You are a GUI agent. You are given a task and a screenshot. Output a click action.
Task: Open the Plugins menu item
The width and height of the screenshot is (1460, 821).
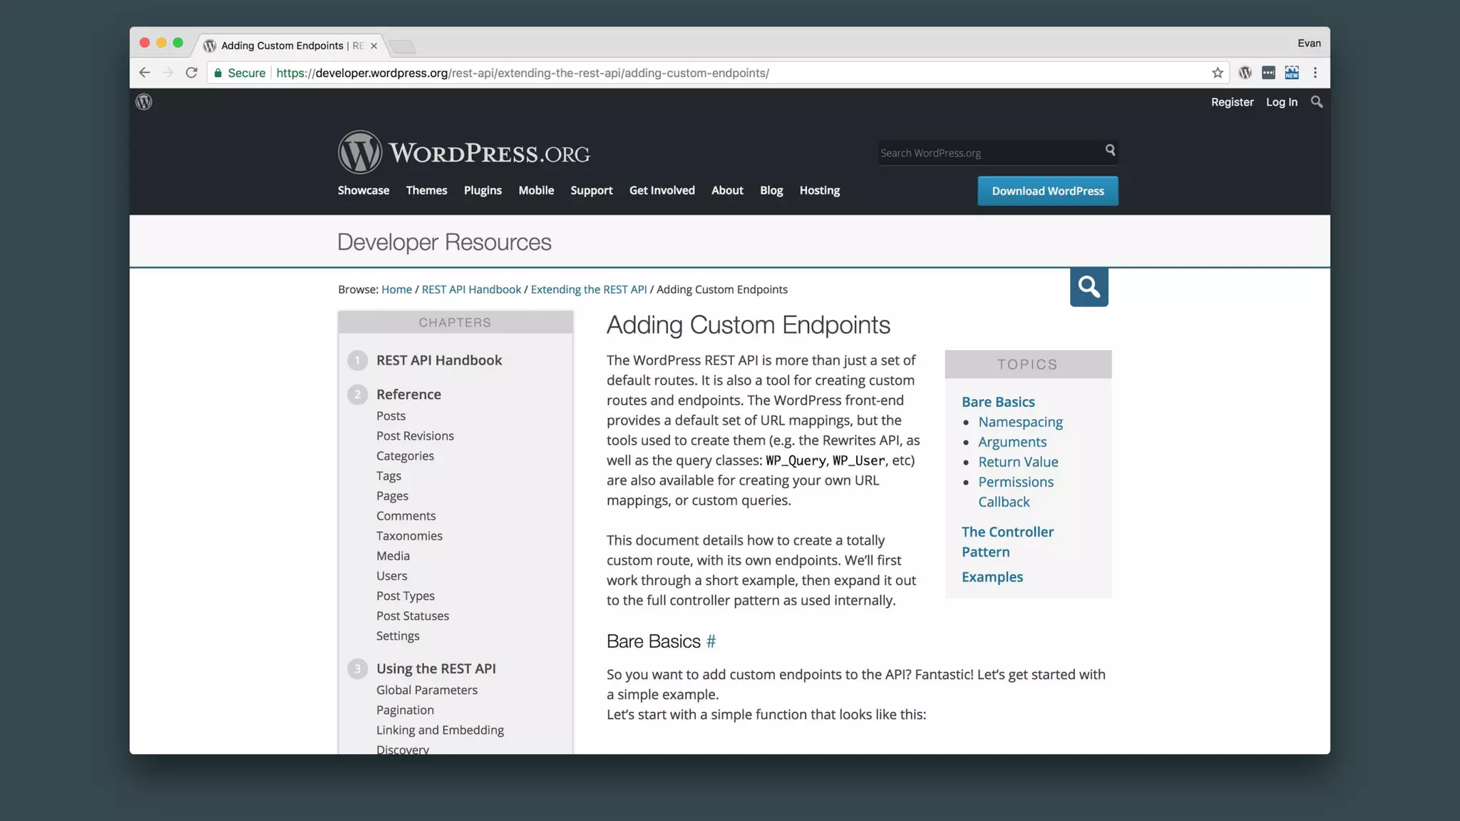click(483, 190)
